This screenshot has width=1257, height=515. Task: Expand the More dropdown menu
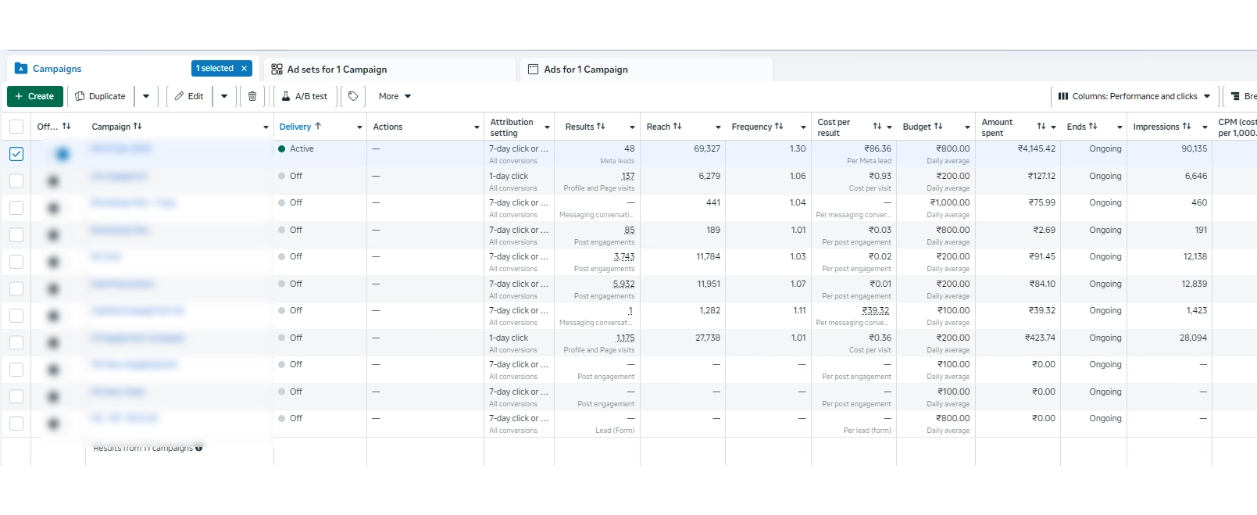[395, 96]
